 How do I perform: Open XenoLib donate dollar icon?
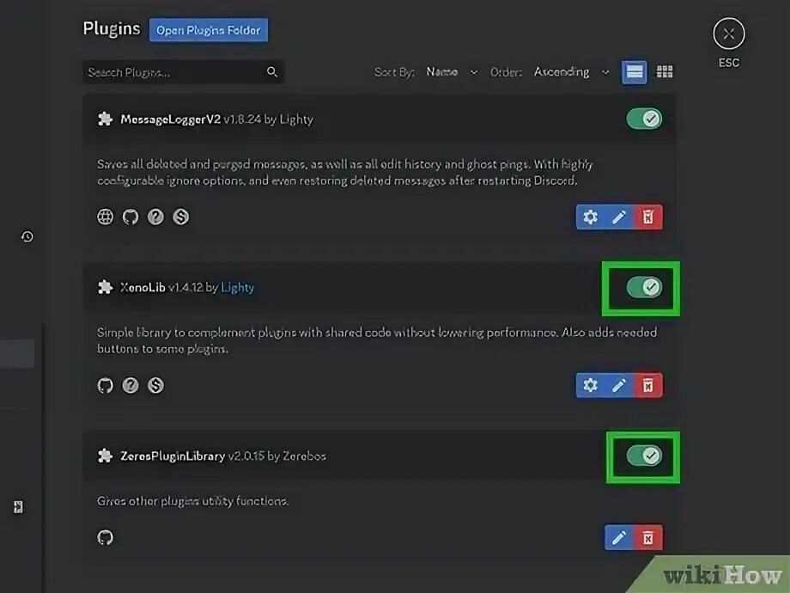(155, 385)
